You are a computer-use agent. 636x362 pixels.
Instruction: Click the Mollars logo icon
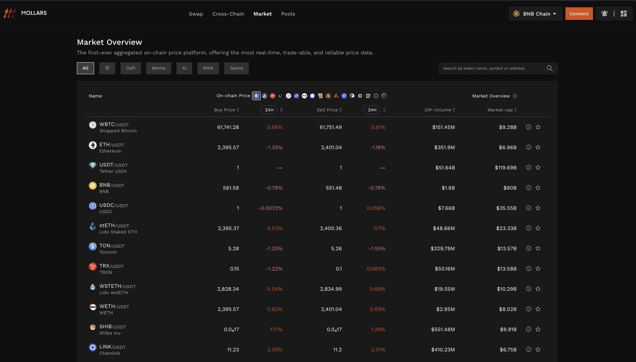click(9, 13)
